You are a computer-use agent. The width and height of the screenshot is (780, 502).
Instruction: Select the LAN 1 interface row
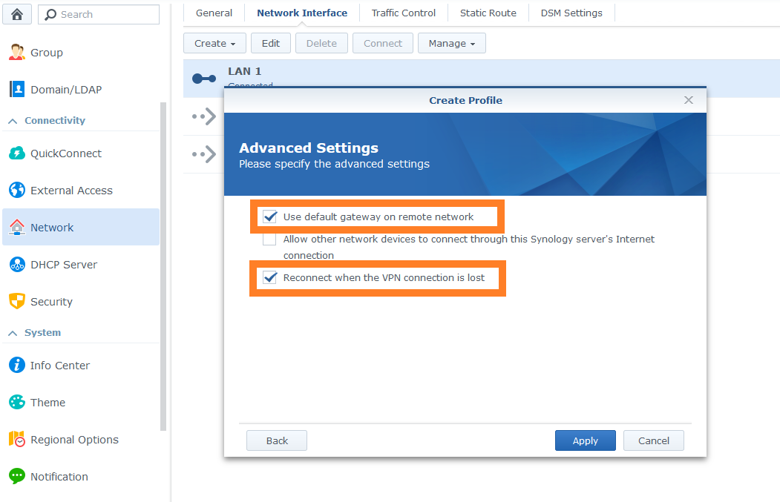point(482,79)
